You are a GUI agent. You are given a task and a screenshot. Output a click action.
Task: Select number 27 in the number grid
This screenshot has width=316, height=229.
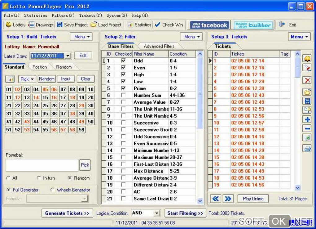63,106
